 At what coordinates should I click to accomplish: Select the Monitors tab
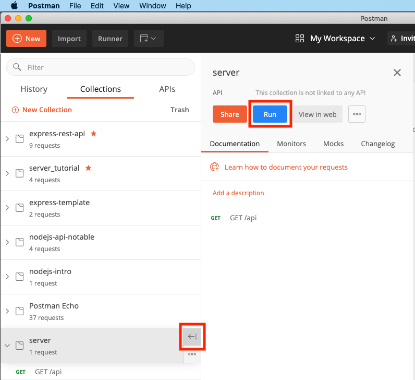[x=291, y=144]
